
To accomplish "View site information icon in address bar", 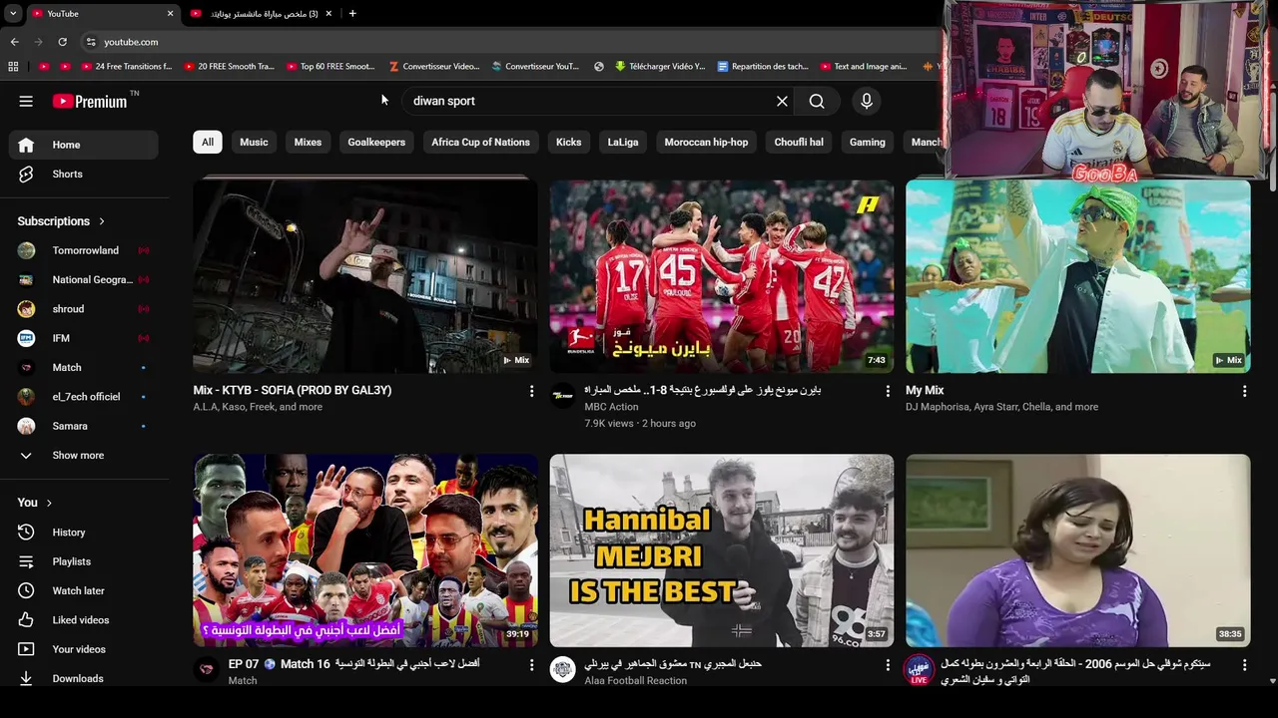I will point(91,42).
